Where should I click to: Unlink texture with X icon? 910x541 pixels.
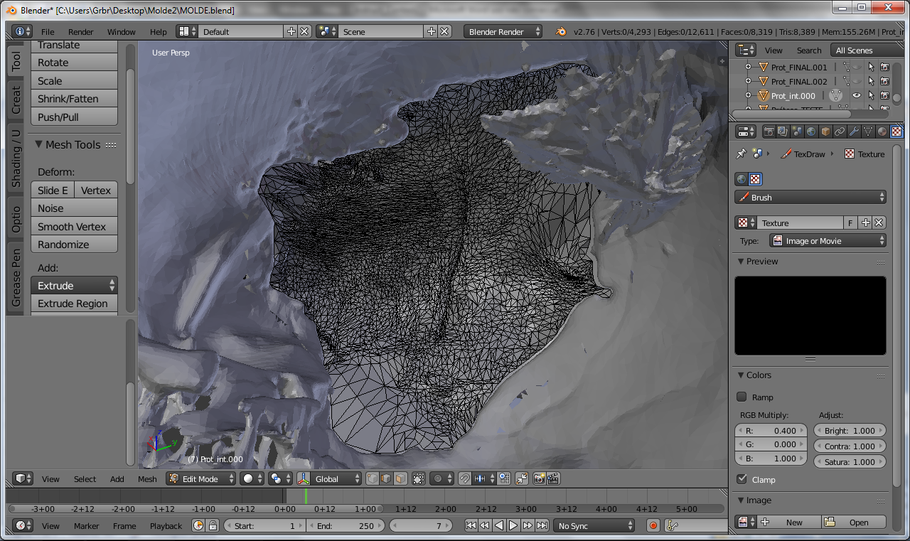point(879,223)
